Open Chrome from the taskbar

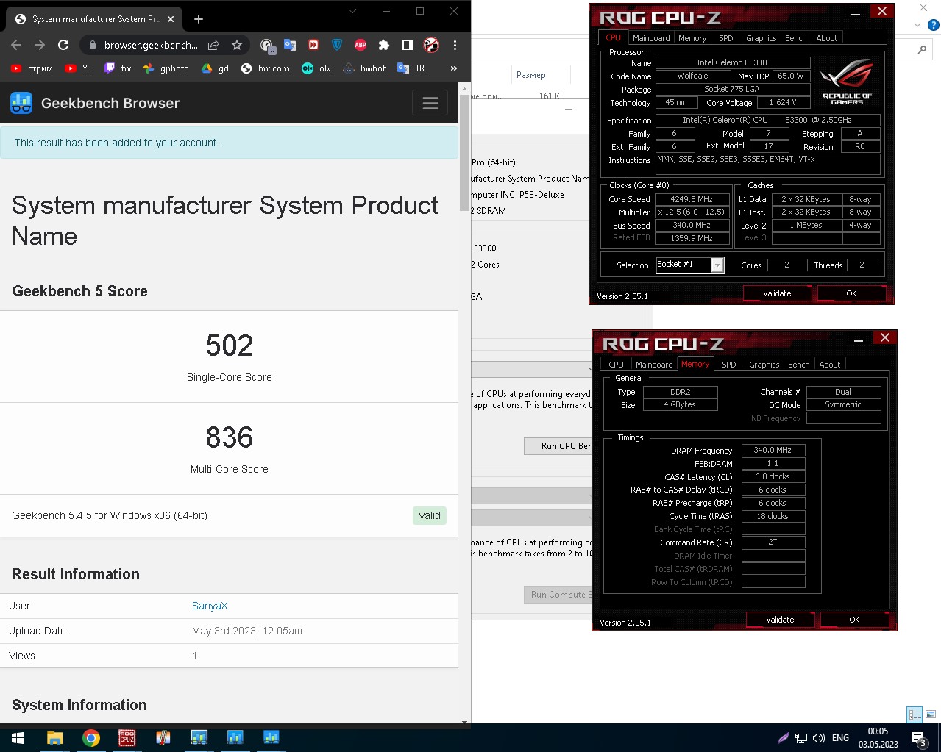tap(90, 738)
